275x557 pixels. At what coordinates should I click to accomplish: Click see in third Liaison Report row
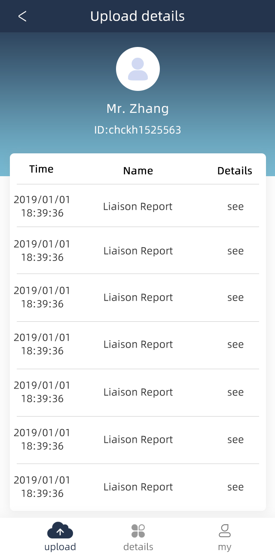pos(235,297)
